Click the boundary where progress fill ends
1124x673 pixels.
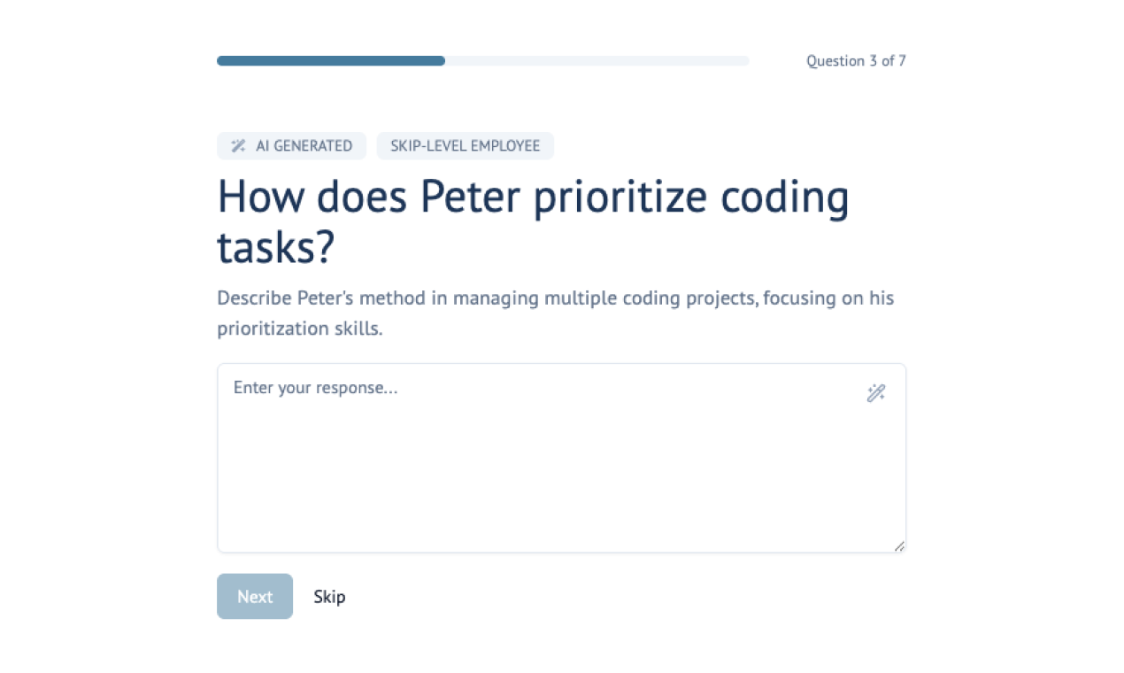coord(445,61)
